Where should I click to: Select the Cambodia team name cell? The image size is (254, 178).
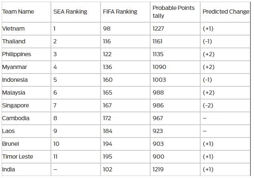pos(16,118)
